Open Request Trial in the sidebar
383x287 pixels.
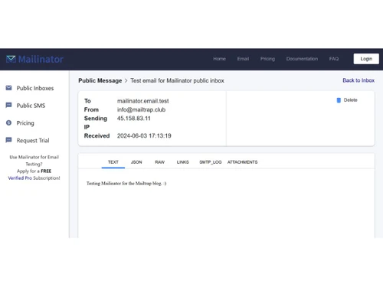[33, 140]
